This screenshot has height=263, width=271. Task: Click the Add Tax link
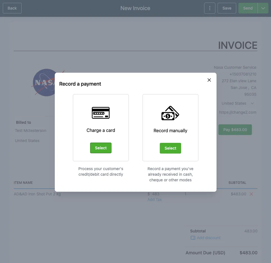coord(154,200)
